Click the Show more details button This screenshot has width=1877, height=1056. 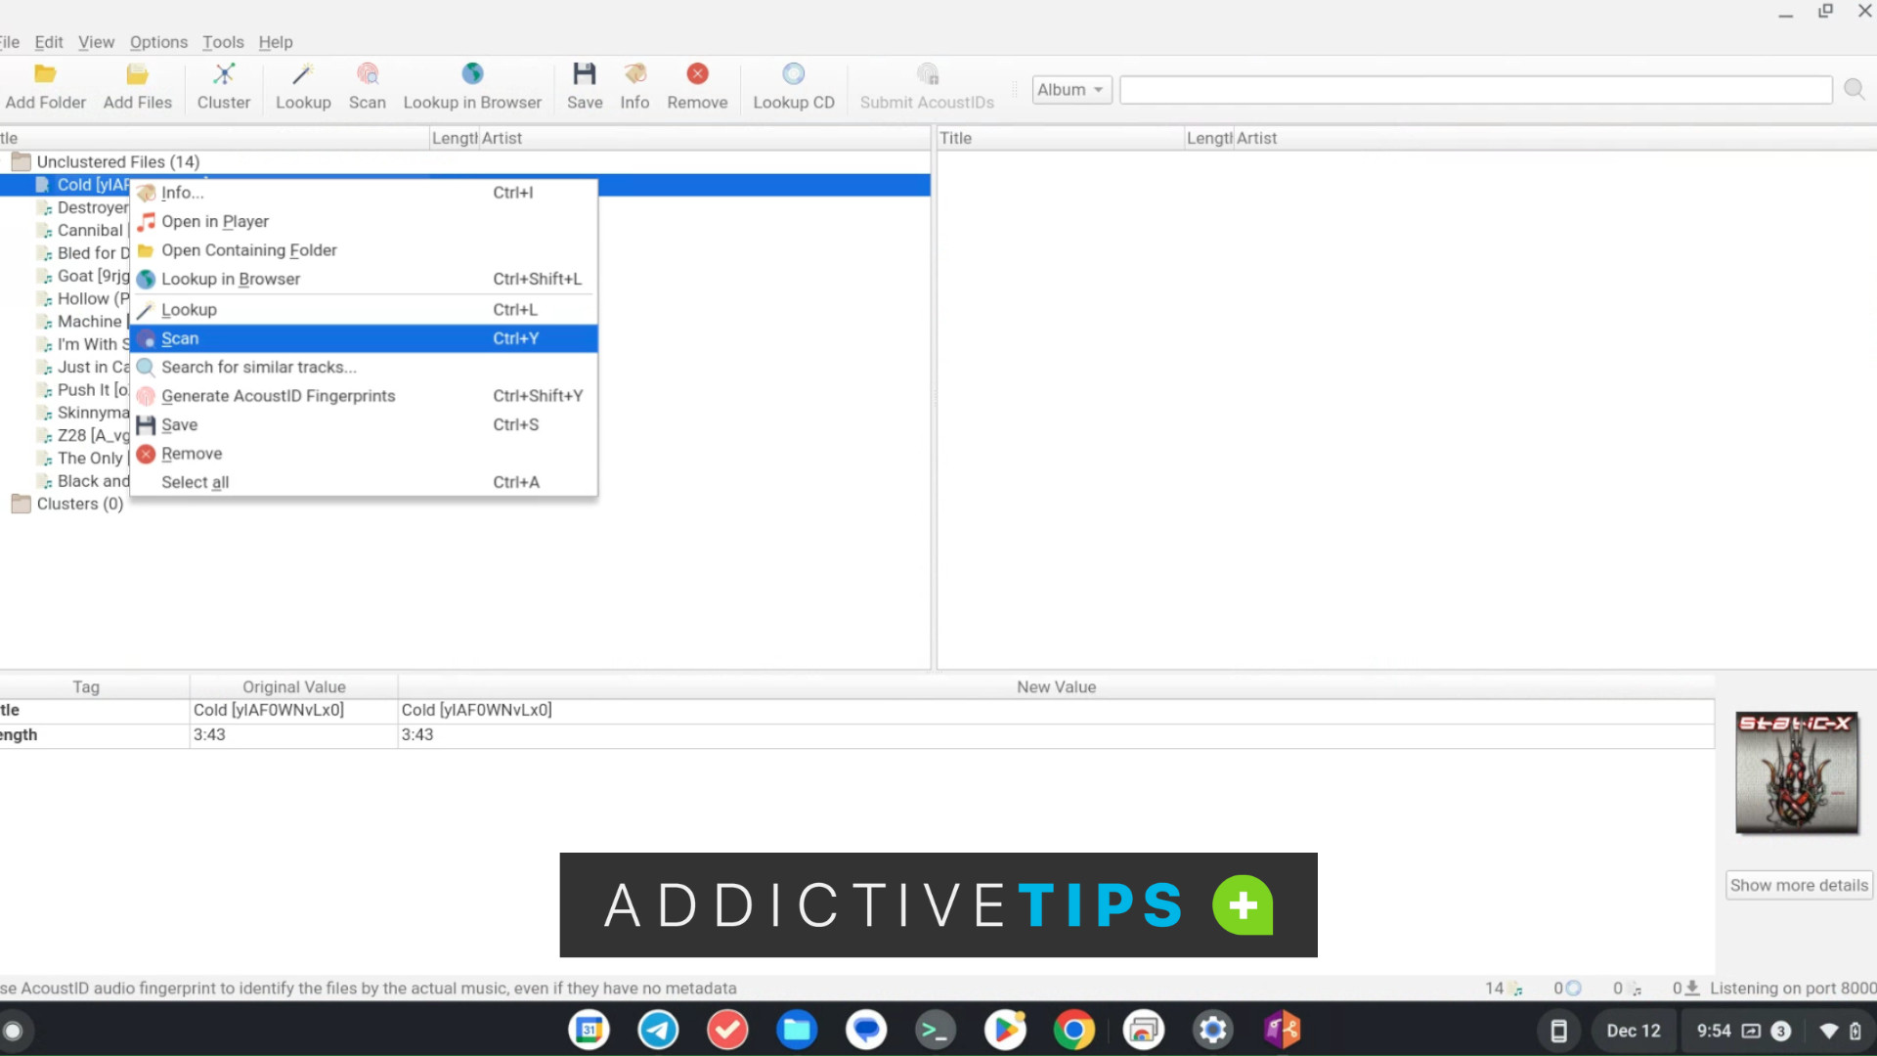point(1798,884)
